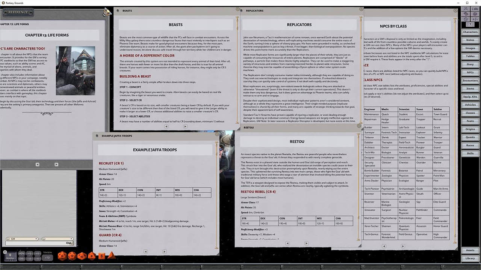Toggle the ADV advantage modifier
Image resolution: width=481 pixels, height=270 pixels.
click(x=21, y=253)
